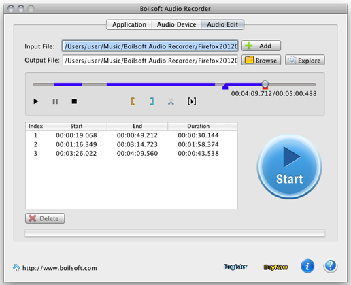The width and height of the screenshot is (351, 285).
Task: Click the Play button
Action: [x=35, y=101]
